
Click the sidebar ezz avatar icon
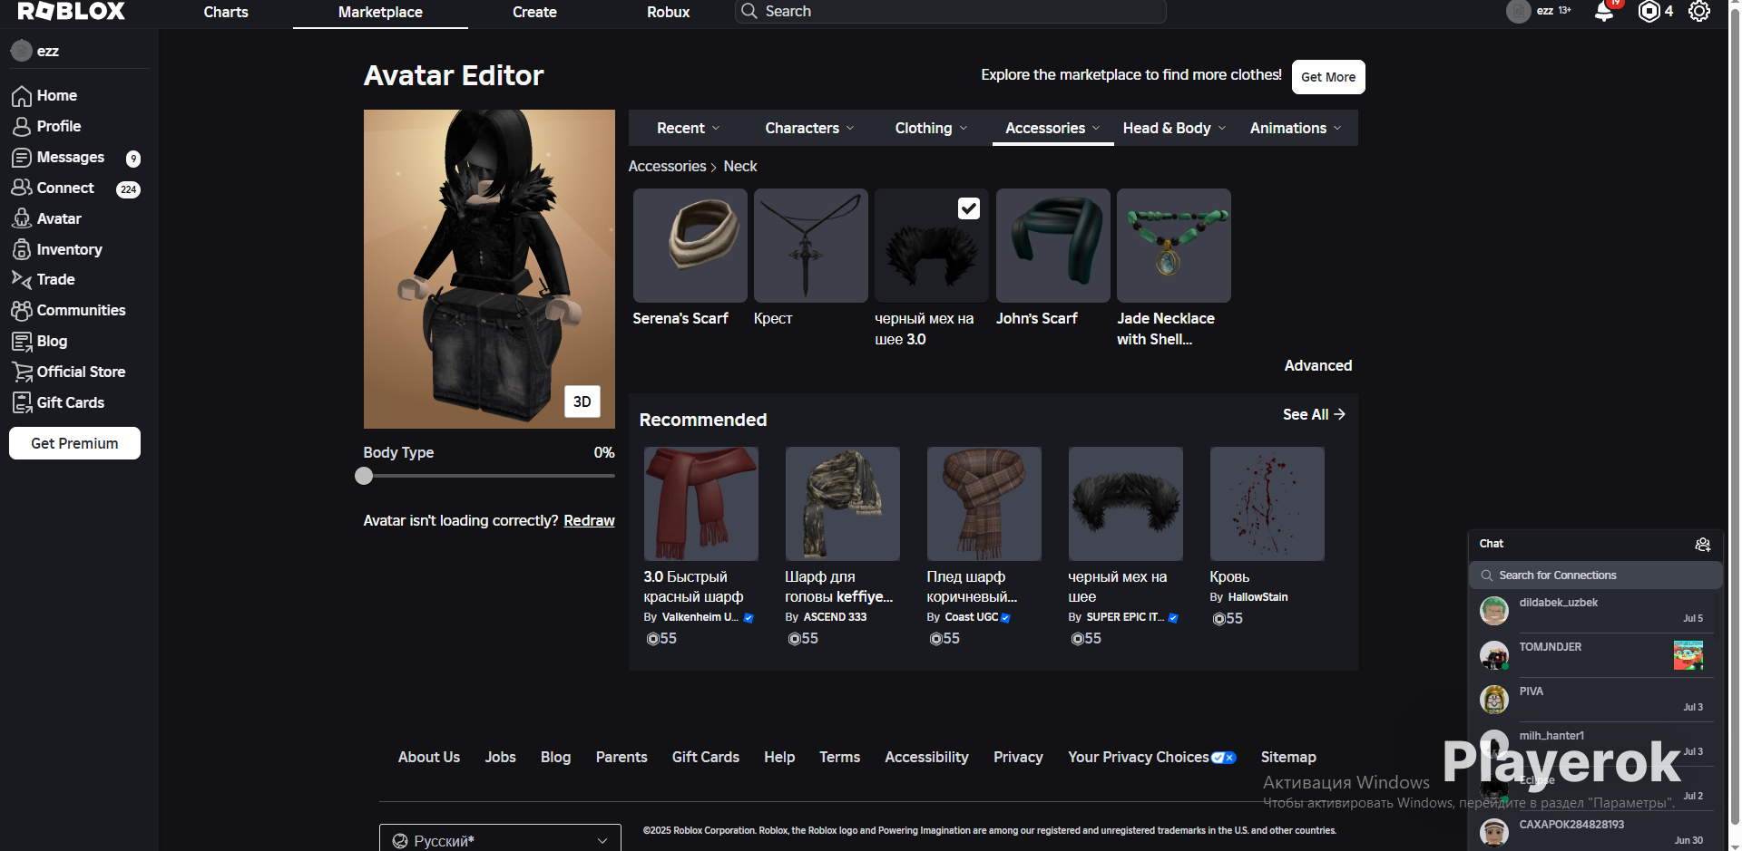point(21,51)
